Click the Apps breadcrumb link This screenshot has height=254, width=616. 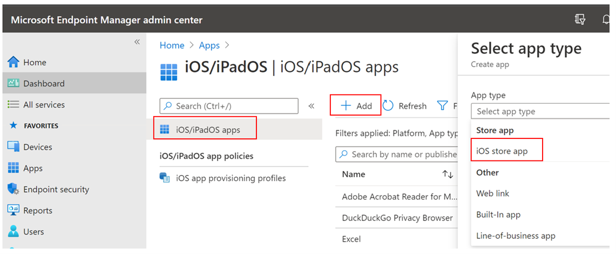[x=209, y=45]
